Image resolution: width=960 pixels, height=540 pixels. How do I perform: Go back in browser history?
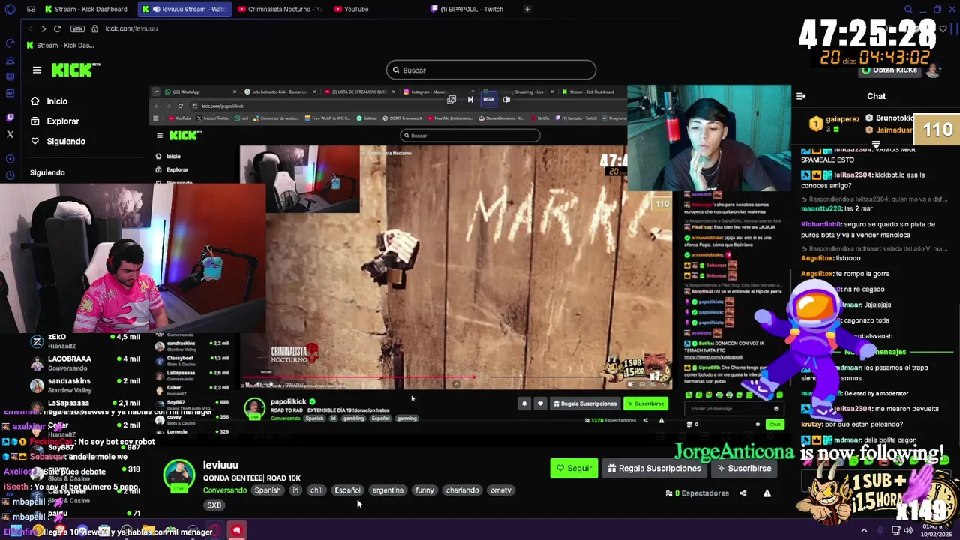pyautogui.click(x=31, y=28)
